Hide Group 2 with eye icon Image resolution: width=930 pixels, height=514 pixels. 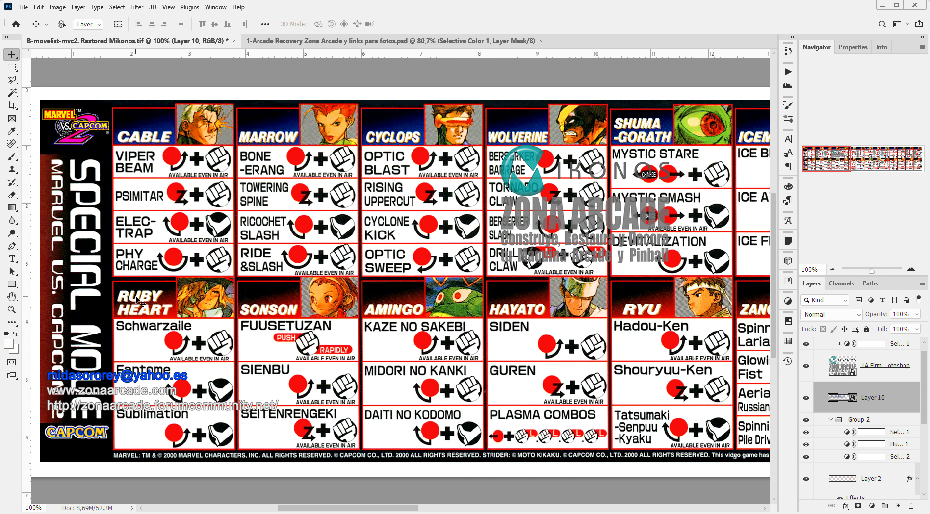(x=806, y=420)
